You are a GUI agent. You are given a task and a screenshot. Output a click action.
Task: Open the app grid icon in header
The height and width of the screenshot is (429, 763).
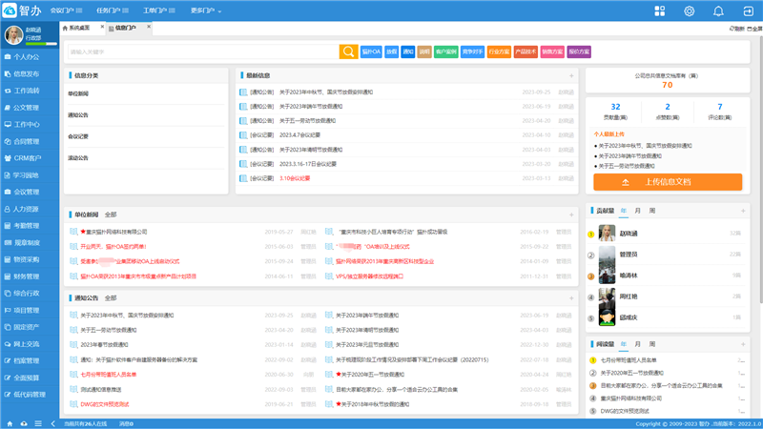coord(660,10)
